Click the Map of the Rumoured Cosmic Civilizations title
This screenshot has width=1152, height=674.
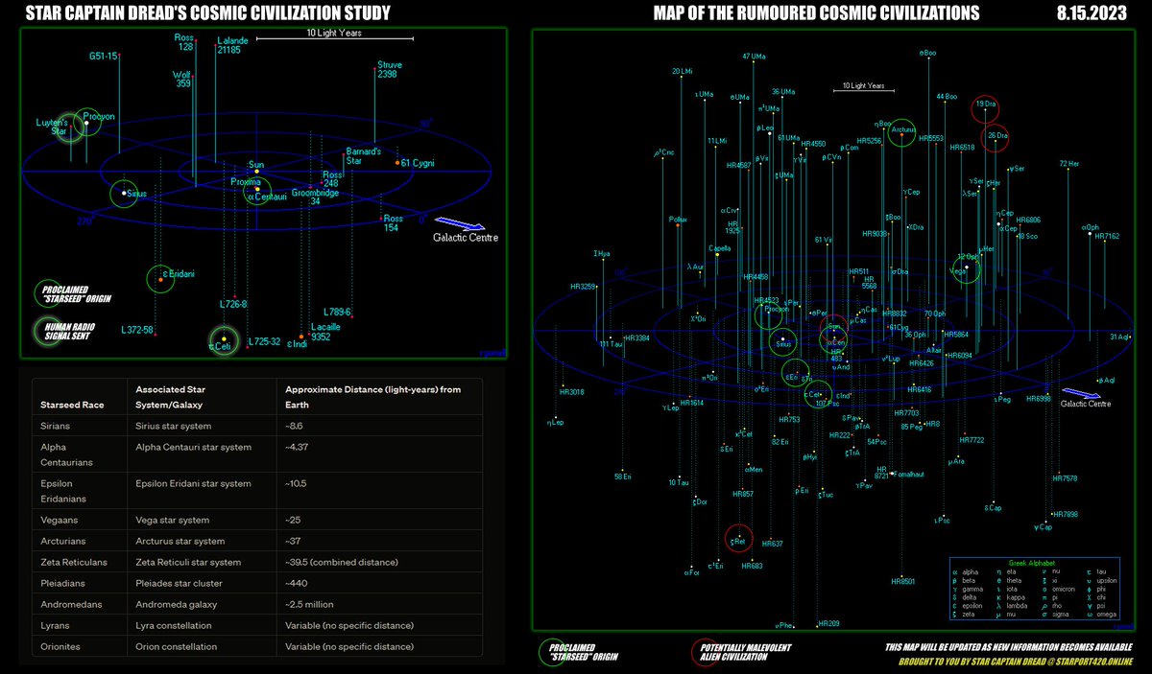(x=816, y=13)
